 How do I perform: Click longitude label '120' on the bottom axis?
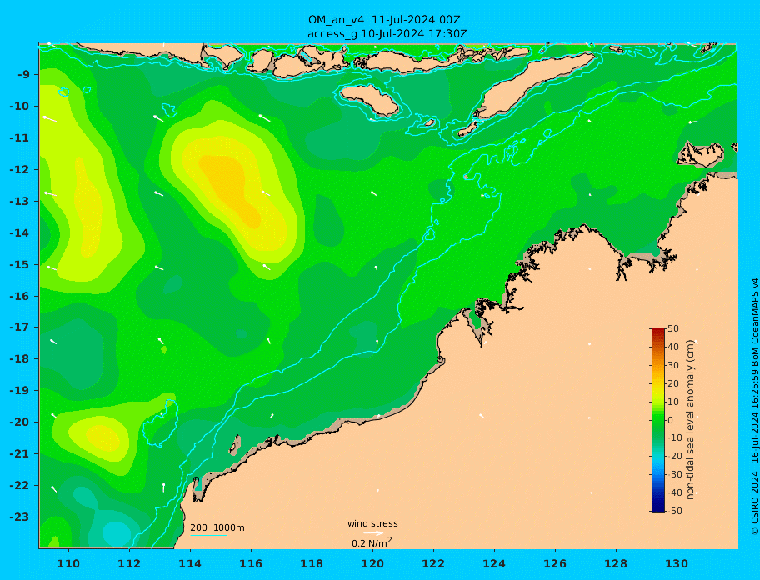click(372, 563)
